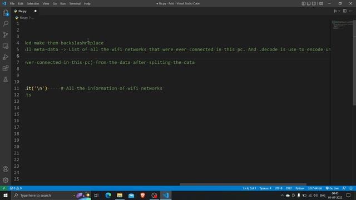
Task: Toggle the bottom panel layout
Action: (x=309, y=4)
